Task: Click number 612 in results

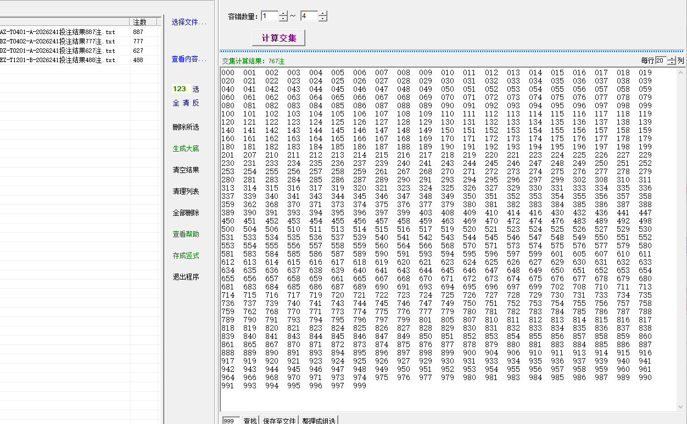Action: point(228,262)
